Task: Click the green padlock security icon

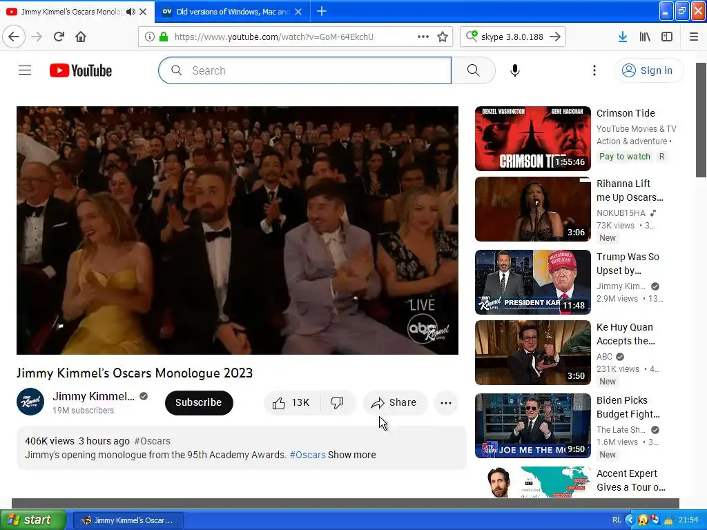Action: click(x=163, y=37)
